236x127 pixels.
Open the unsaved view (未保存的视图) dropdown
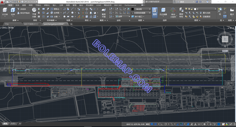tap(141, 13)
